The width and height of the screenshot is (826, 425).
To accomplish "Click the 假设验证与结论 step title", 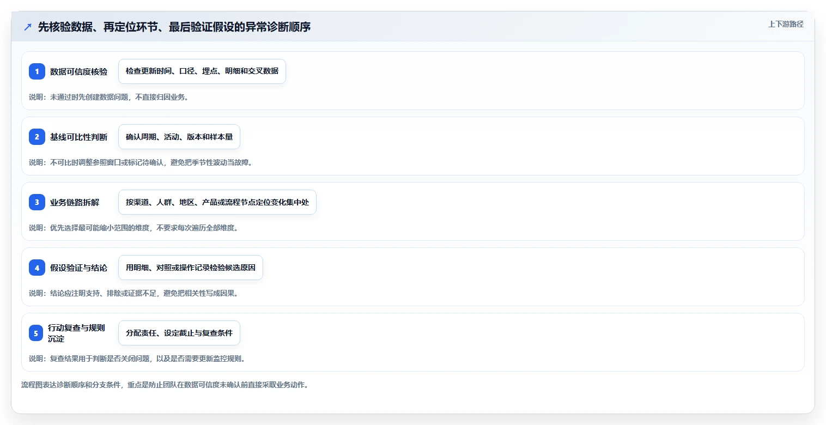I will click(x=79, y=268).
